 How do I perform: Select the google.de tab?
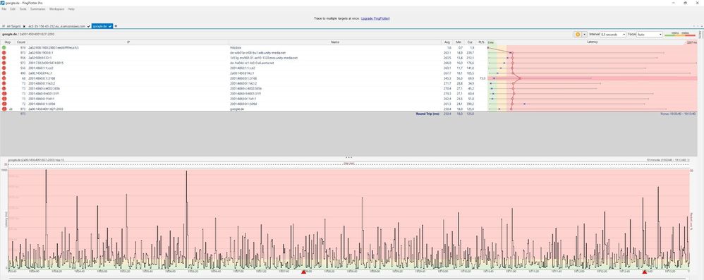pyautogui.click(x=102, y=26)
